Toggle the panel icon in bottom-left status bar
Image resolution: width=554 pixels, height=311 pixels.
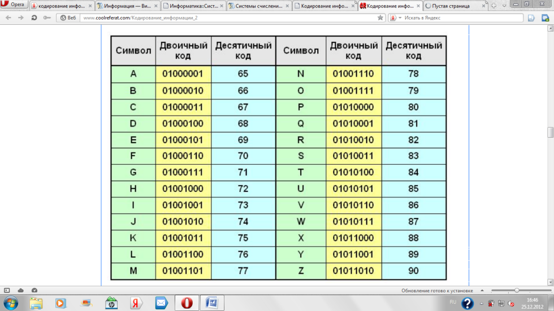pos(7,290)
